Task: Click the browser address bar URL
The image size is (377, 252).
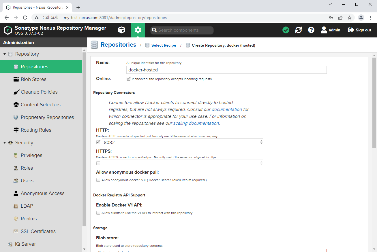Action: [x=115, y=18]
